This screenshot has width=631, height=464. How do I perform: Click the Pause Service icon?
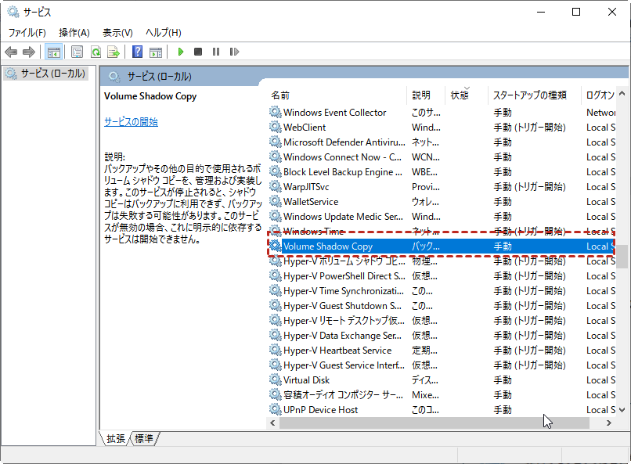tap(216, 52)
